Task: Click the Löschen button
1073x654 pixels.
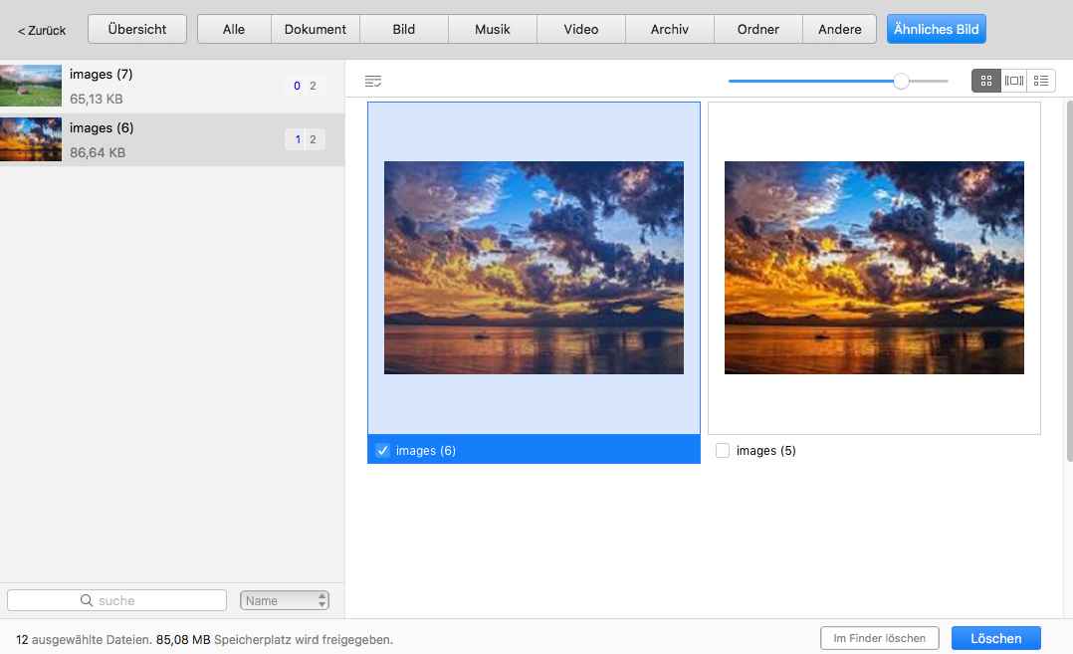Action: click(x=995, y=638)
